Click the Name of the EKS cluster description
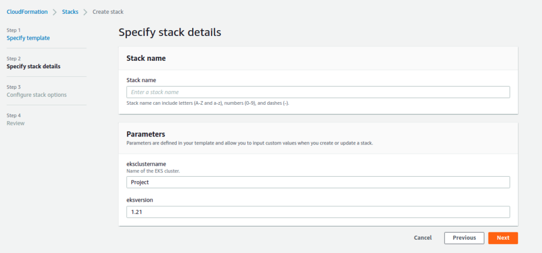The width and height of the screenshot is (542, 253). pyautogui.click(x=153, y=171)
